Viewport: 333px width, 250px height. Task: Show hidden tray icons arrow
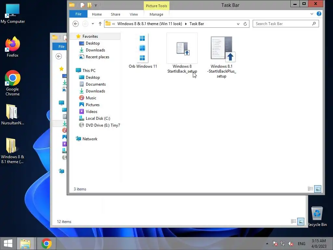coord(267,243)
